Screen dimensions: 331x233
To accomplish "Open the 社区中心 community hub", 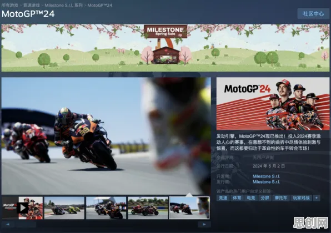I will point(313,14).
